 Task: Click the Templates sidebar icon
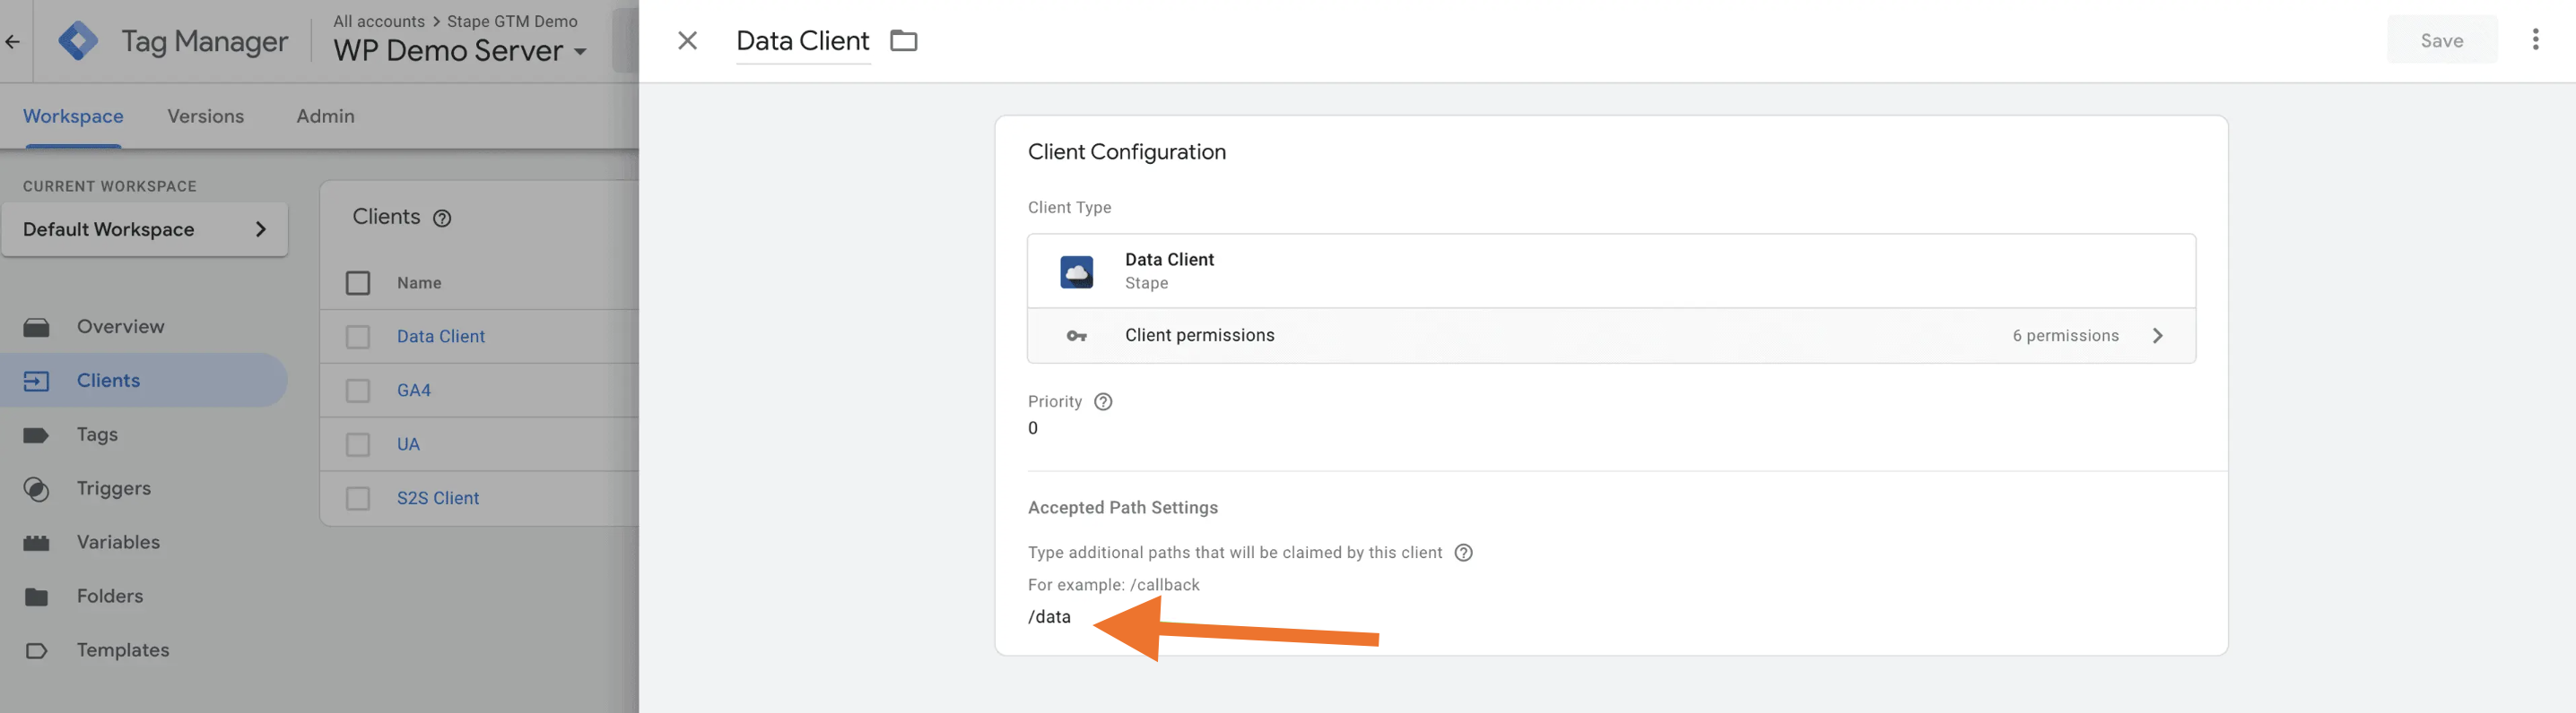(36, 651)
